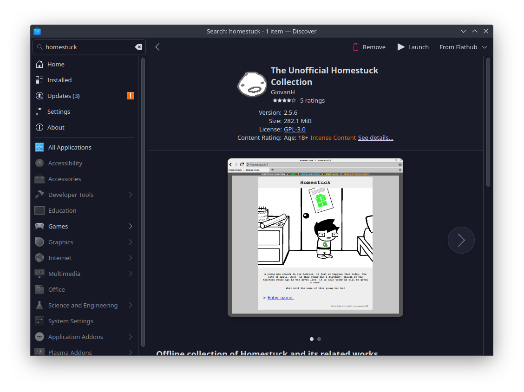Open the From Flathub source dropdown

[463, 47]
